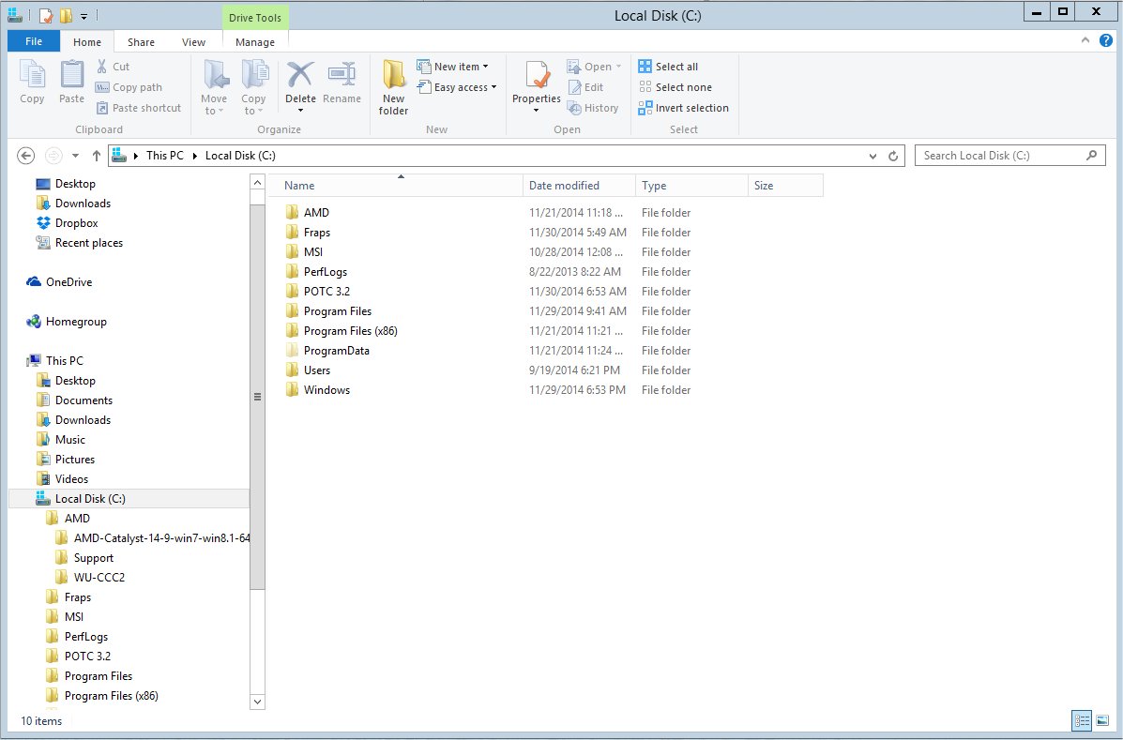Click Select all in the ribbon

[x=668, y=67]
